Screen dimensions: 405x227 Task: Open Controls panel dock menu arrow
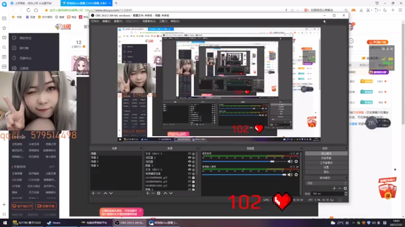[x=347, y=148]
